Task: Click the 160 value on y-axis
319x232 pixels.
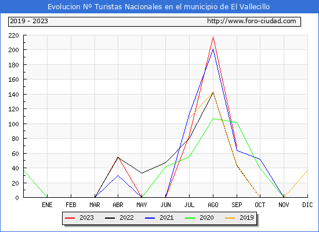Action: [13, 79]
